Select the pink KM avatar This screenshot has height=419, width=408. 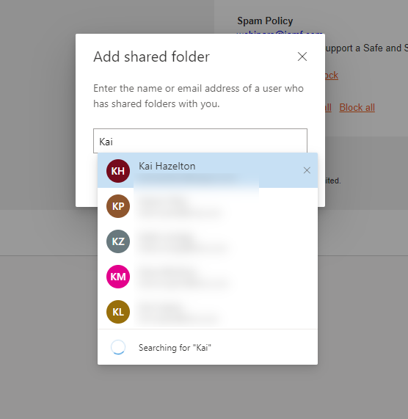[118, 277]
